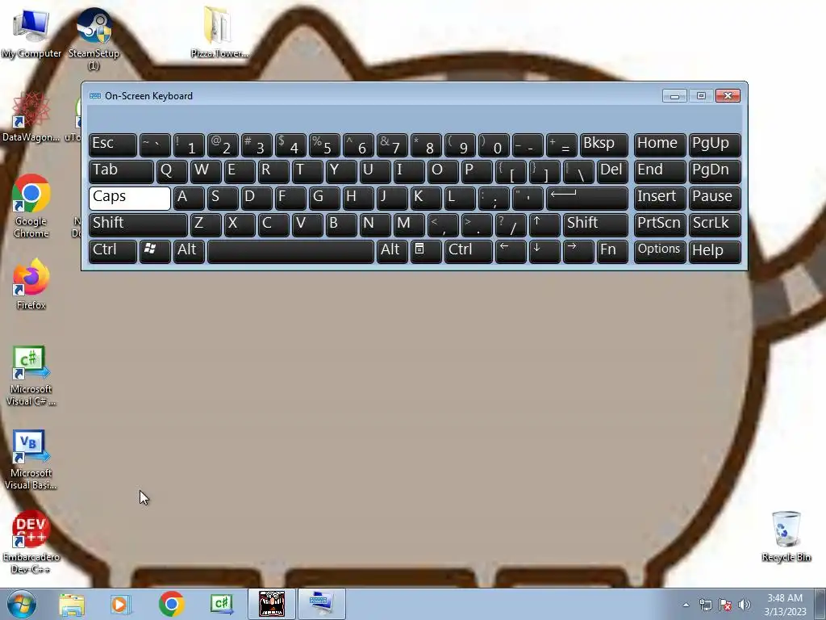The height and width of the screenshot is (620, 826).
Task: Toggle the left Shift key
Action: (138, 224)
